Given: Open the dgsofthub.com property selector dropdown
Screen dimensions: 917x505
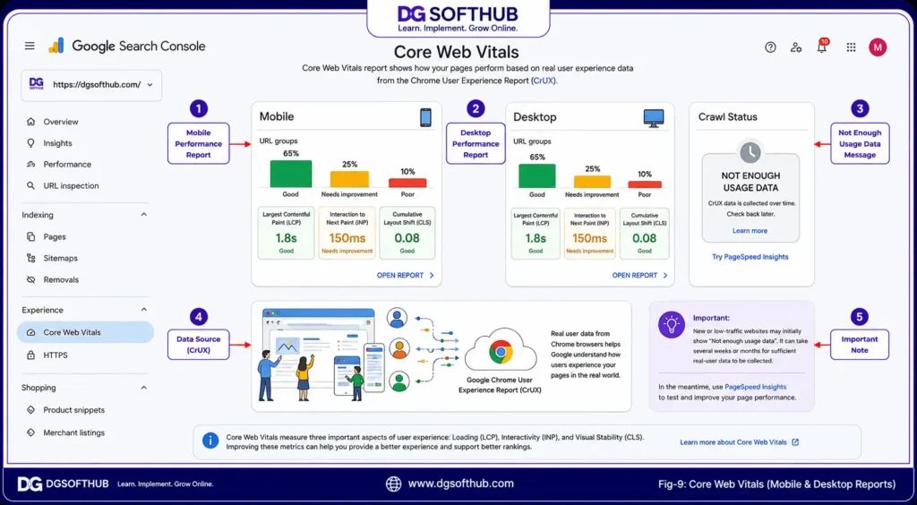Looking at the screenshot, I should click(92, 85).
